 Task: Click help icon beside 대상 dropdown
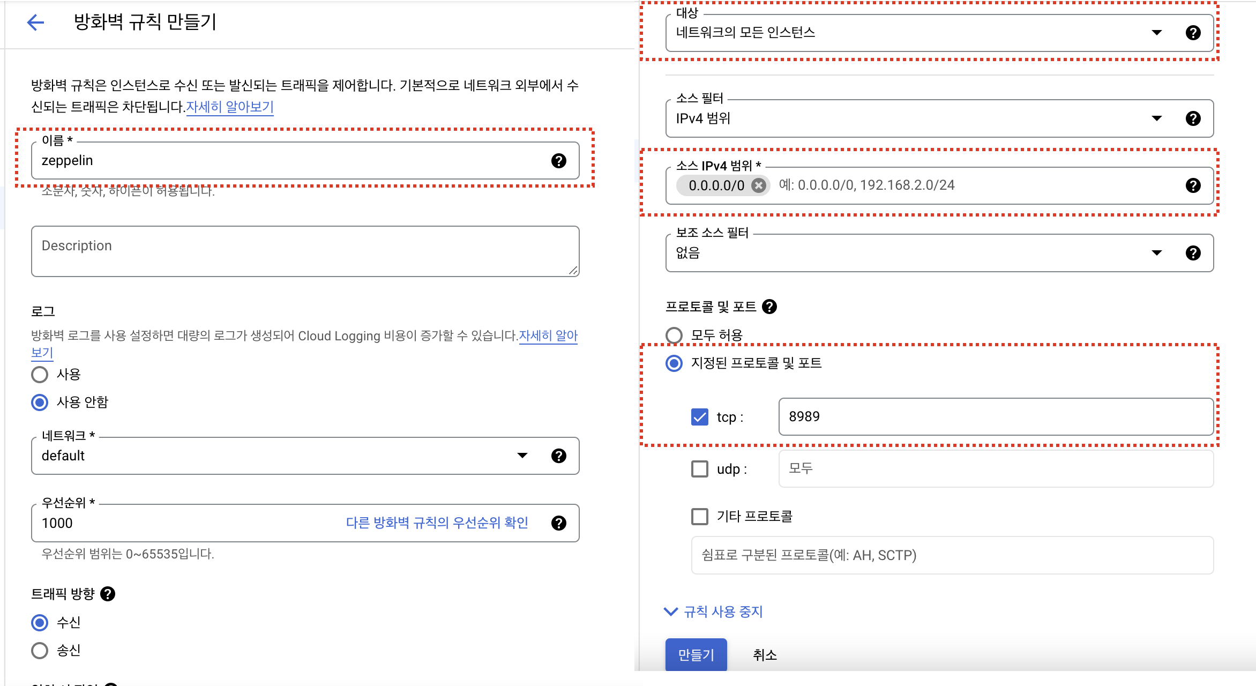coord(1193,33)
